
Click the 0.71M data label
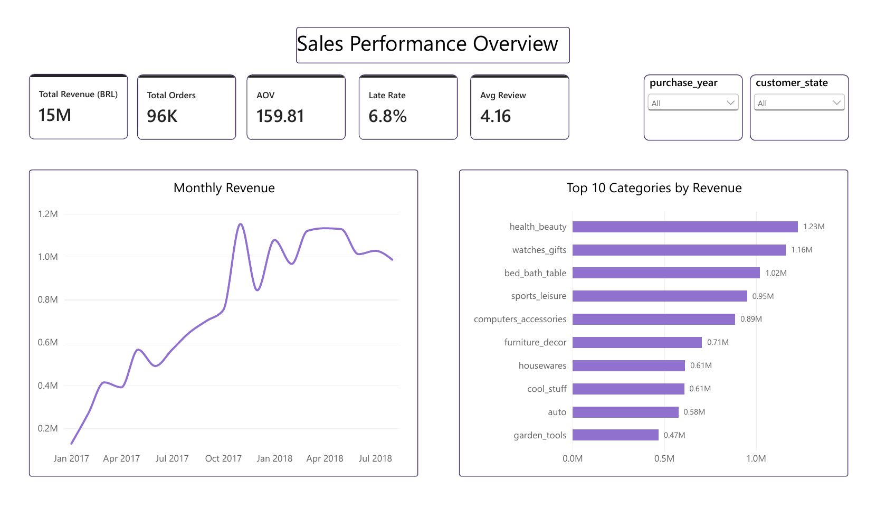pyautogui.click(x=718, y=342)
